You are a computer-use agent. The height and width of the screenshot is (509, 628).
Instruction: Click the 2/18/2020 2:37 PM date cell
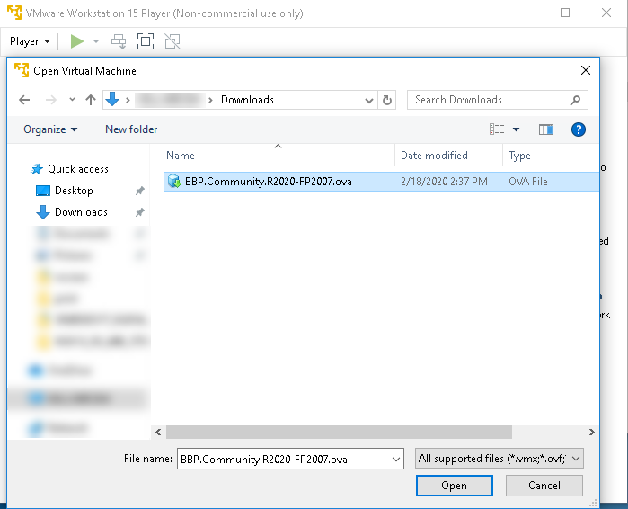click(444, 182)
